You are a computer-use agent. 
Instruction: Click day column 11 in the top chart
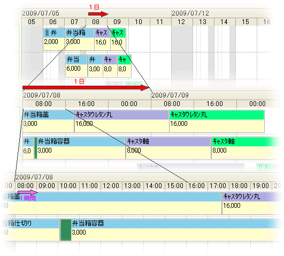[160, 22]
